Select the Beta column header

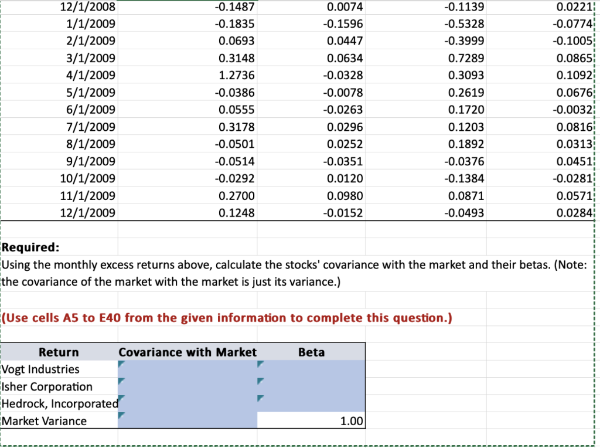(311, 352)
